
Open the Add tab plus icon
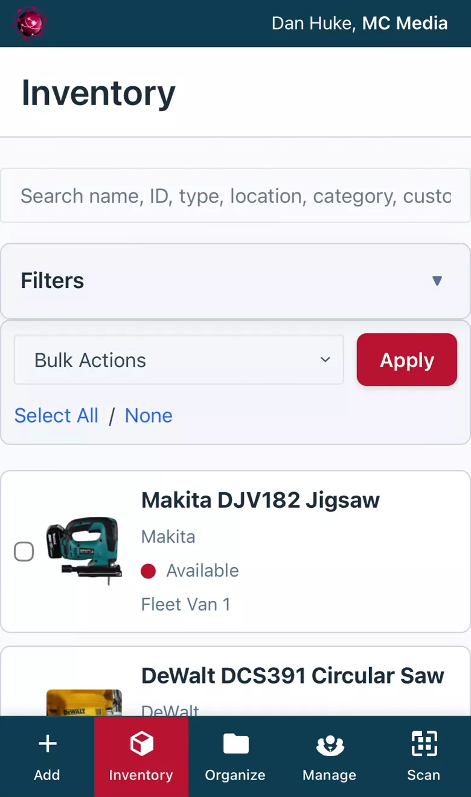point(47,744)
